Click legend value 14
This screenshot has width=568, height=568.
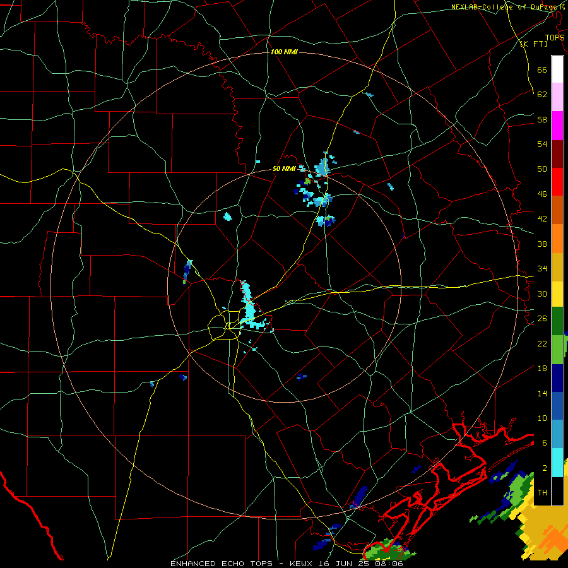542,393
